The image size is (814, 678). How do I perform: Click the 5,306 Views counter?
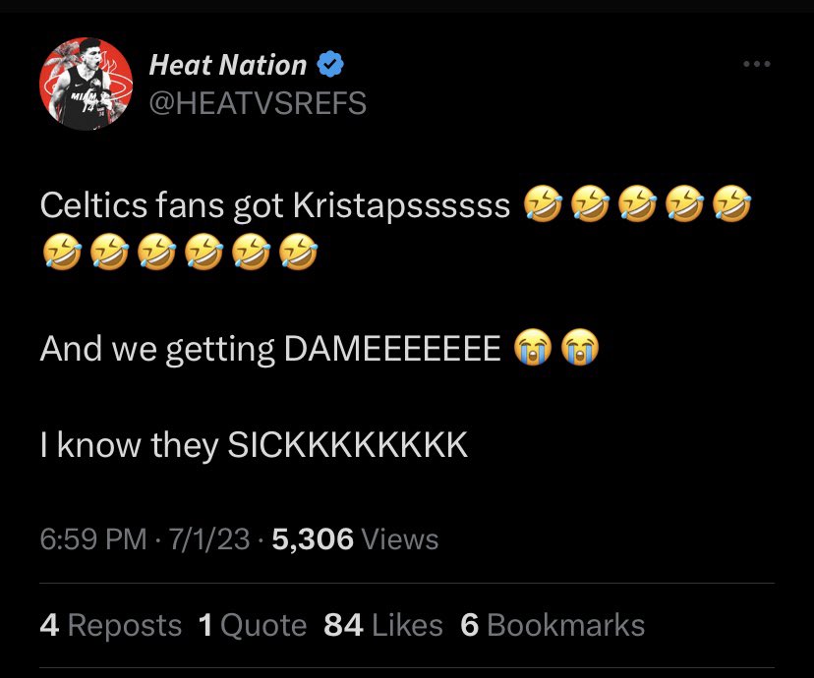[x=355, y=538]
